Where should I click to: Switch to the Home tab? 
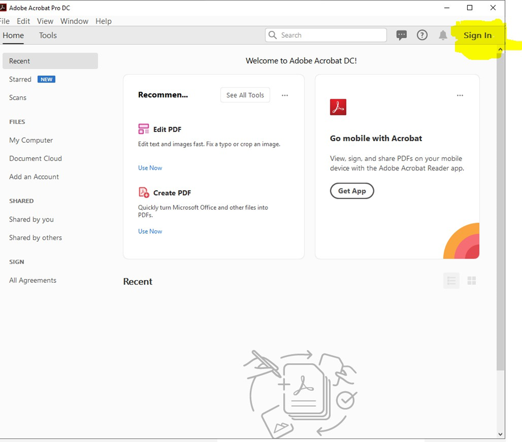[13, 35]
